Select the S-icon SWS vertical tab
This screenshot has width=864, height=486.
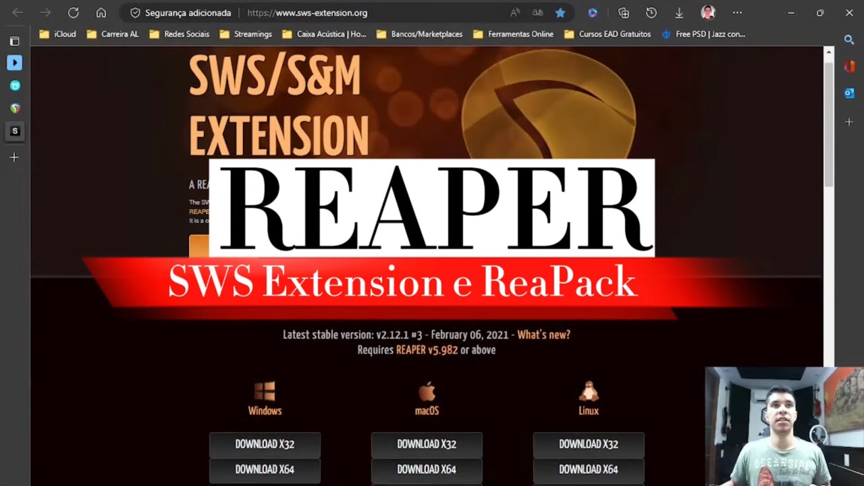(15, 131)
